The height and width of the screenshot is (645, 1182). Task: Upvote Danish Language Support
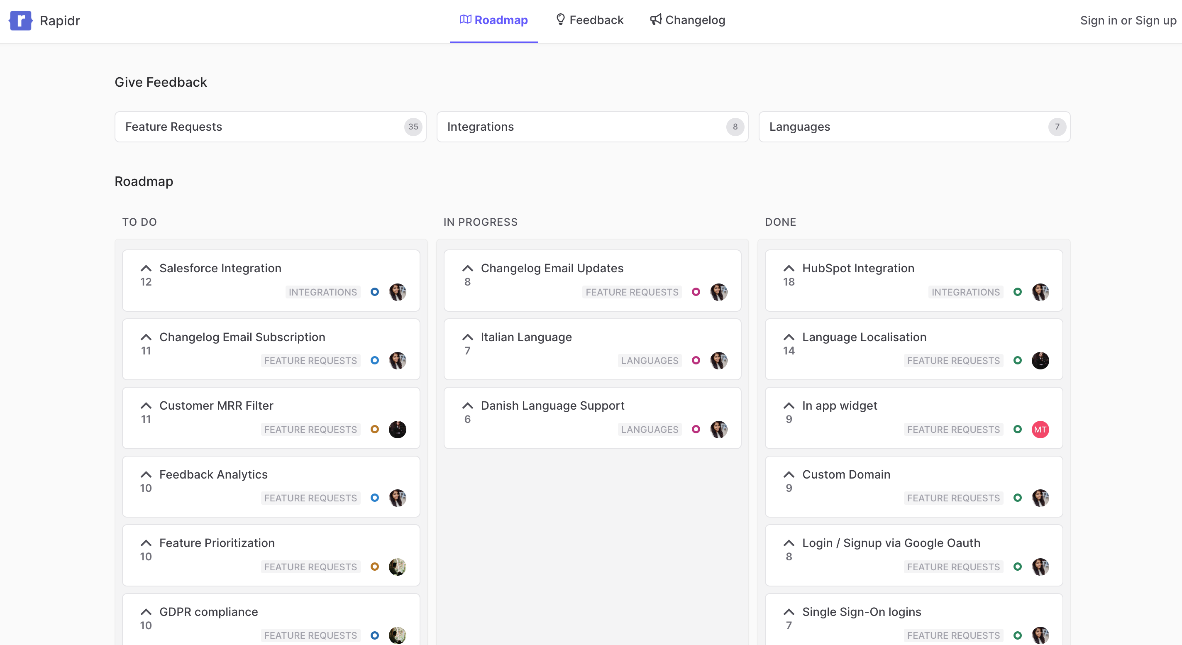(468, 405)
